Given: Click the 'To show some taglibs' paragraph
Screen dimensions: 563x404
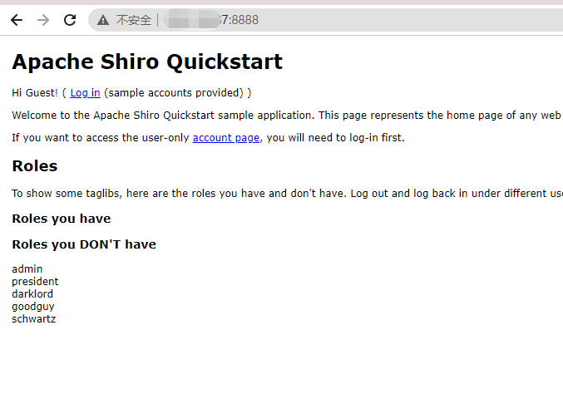Looking at the screenshot, I should [x=287, y=194].
